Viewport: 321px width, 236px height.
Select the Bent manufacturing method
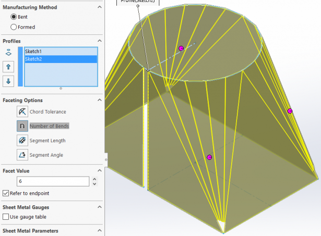[x=14, y=17]
